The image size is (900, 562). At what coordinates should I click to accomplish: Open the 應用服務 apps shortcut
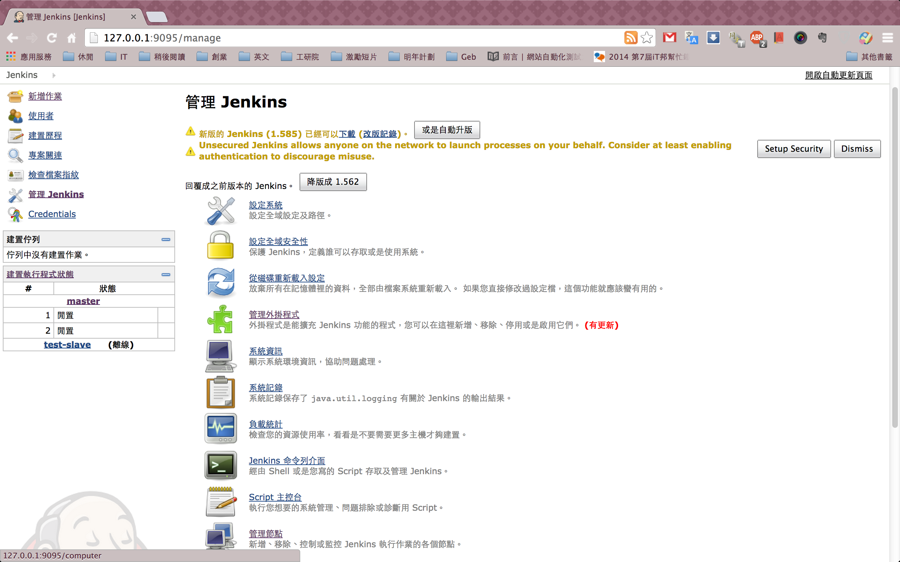tap(28, 57)
